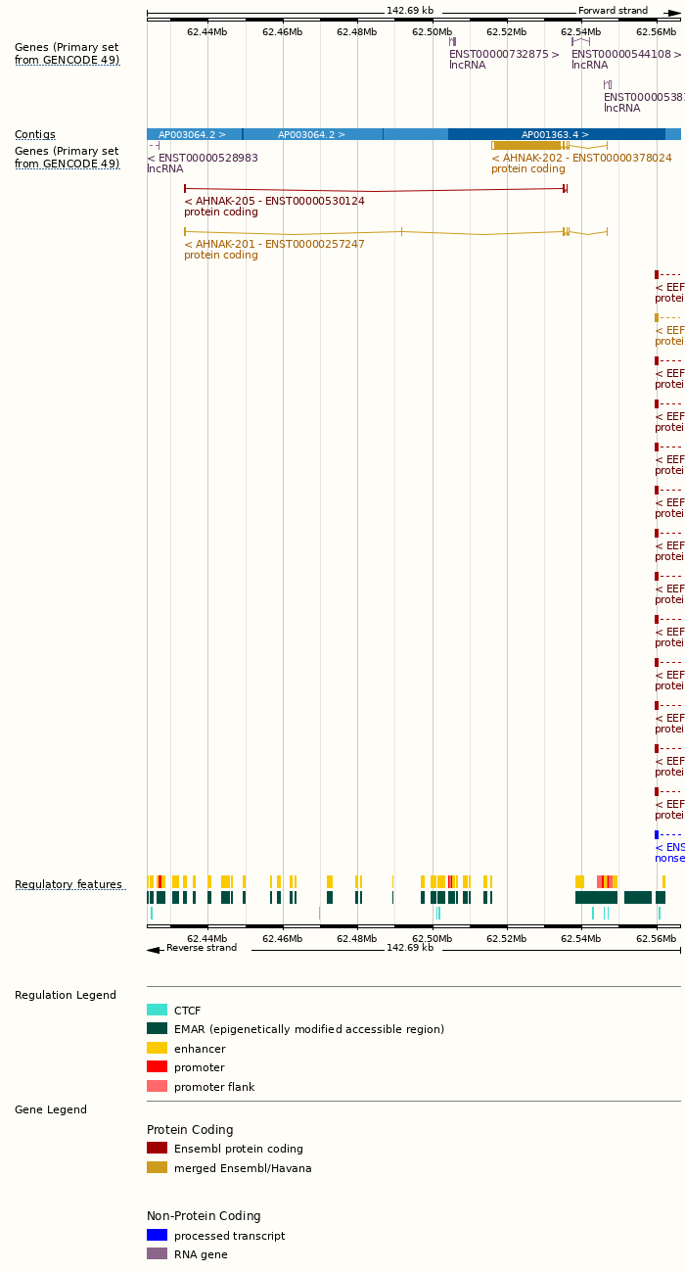The height and width of the screenshot is (1272, 685).
Task: Click the Forward strand arrow indicator
Action: [x=673, y=13]
